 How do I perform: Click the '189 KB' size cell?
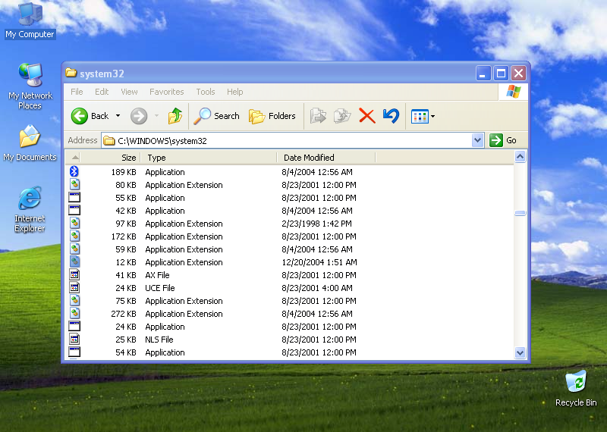click(x=124, y=172)
